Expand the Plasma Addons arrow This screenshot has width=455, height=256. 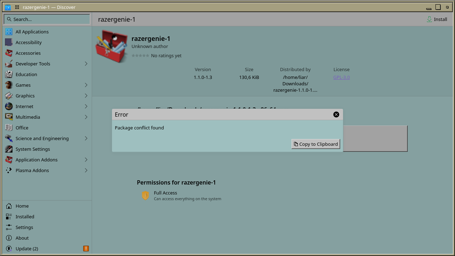(86, 170)
